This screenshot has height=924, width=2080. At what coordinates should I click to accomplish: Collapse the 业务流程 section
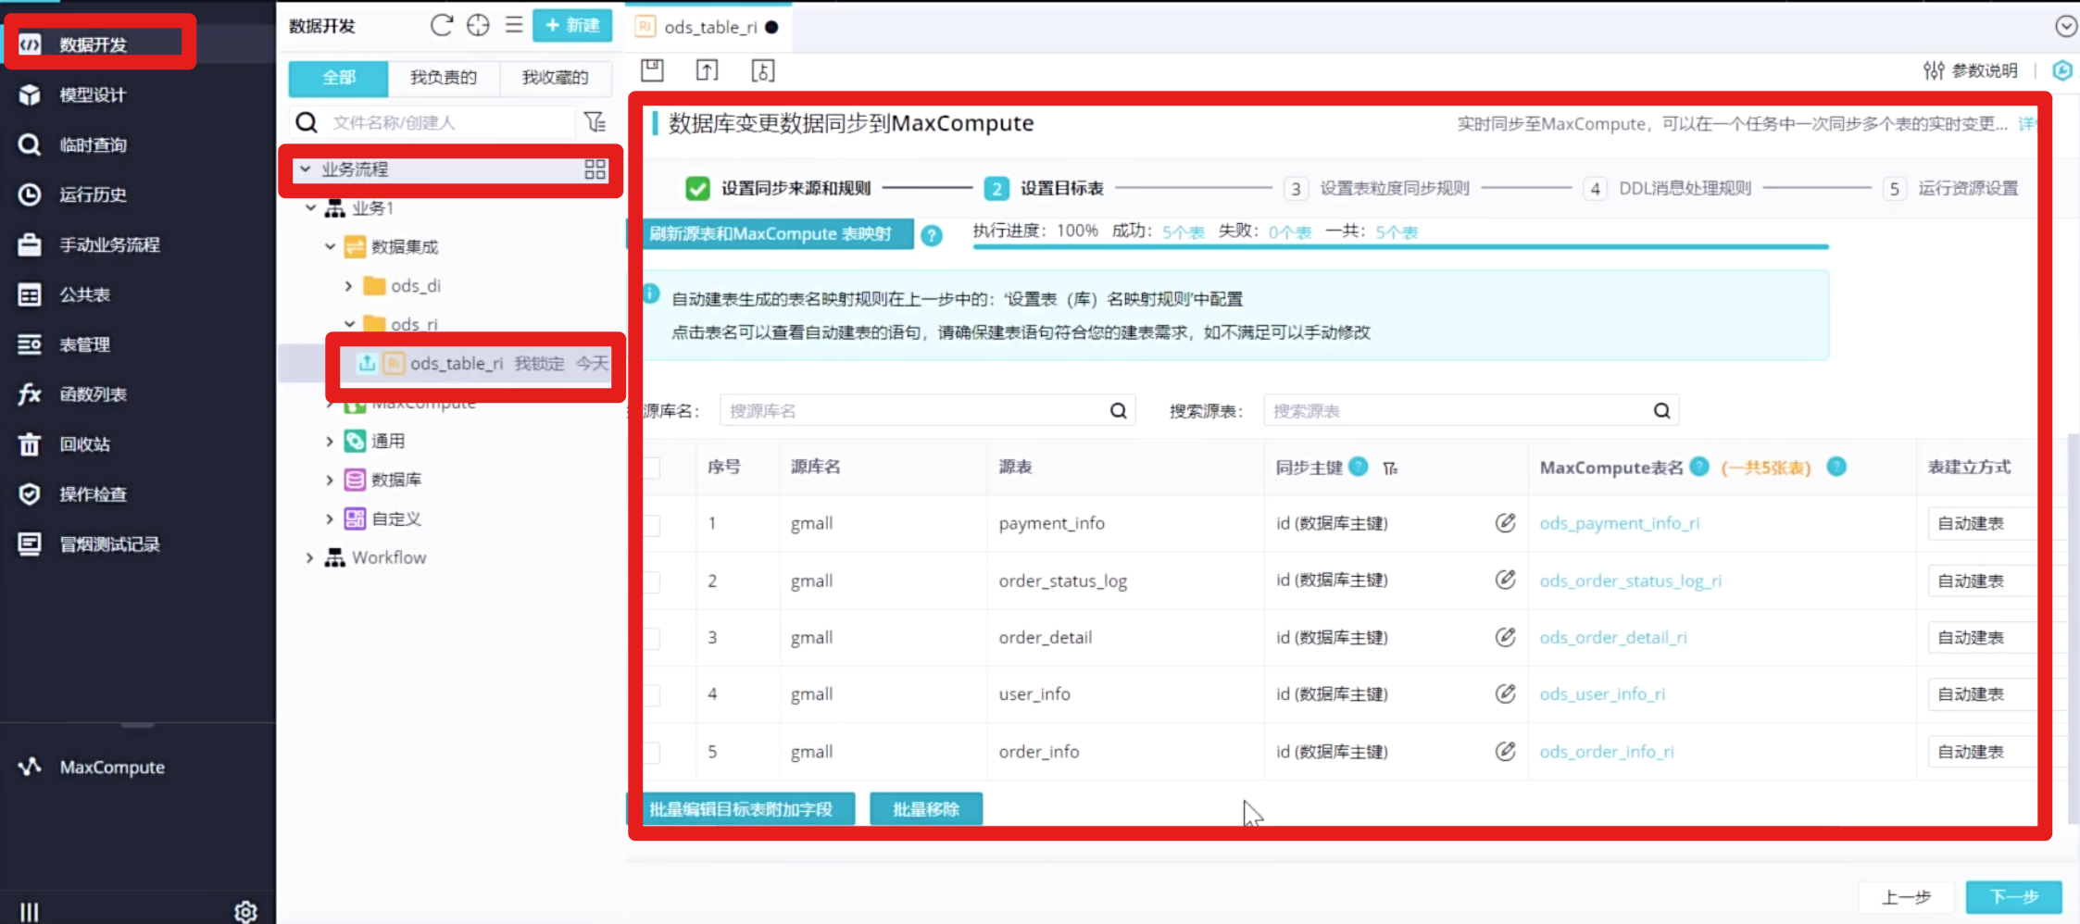tap(305, 169)
